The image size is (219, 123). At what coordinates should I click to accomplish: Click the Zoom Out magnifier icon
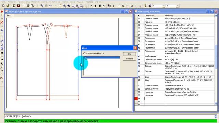tap(64, 6)
